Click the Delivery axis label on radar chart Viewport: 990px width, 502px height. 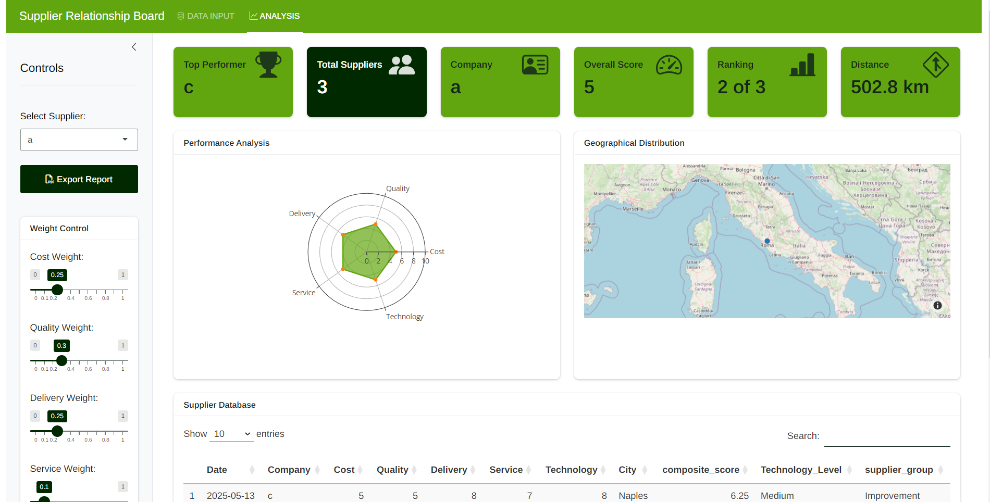click(x=302, y=214)
